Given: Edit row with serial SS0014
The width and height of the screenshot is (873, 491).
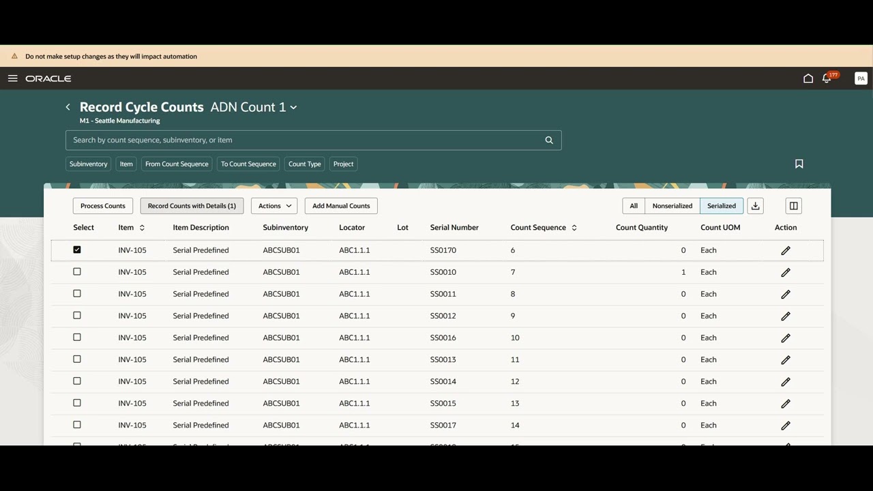Looking at the screenshot, I should tap(786, 382).
